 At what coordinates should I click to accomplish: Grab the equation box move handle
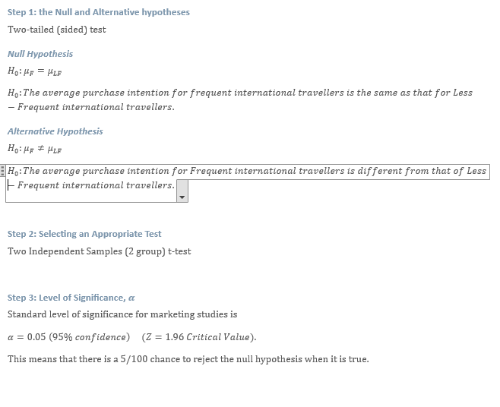[x=2, y=171]
